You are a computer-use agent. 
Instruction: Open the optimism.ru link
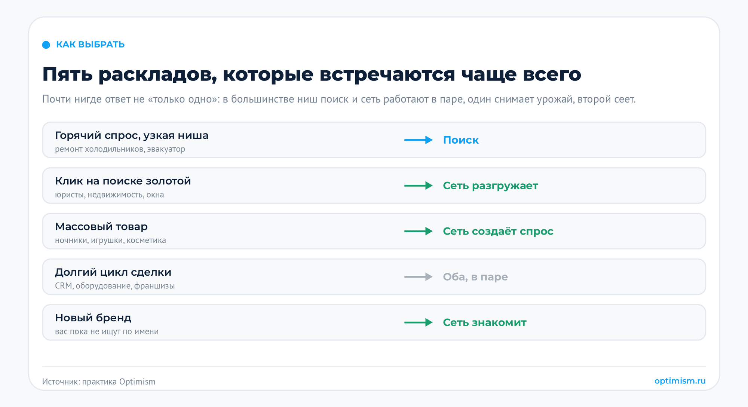[x=680, y=381]
